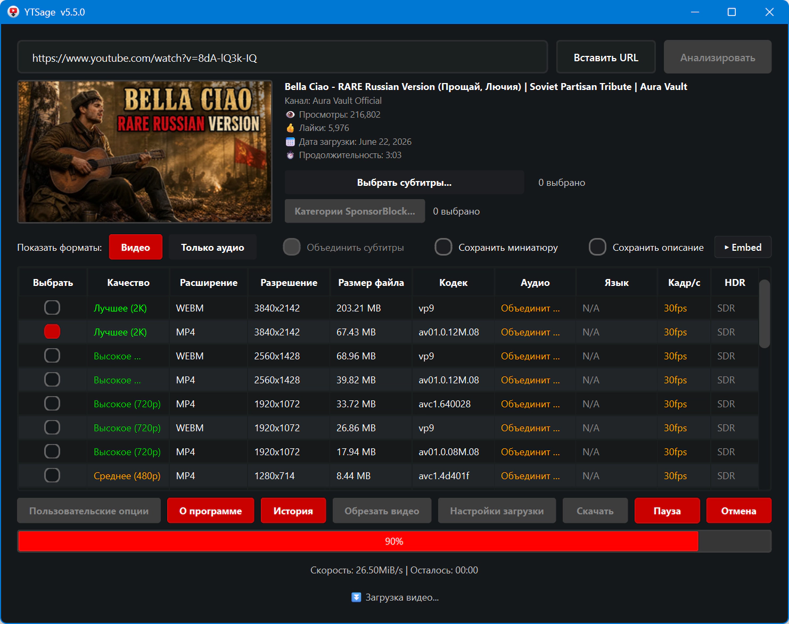
Task: Open the О программе dialog
Action: click(210, 511)
